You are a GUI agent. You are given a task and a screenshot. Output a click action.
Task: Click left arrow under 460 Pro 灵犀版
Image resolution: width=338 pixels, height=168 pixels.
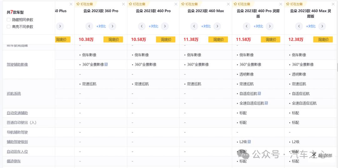click(x=247, y=26)
